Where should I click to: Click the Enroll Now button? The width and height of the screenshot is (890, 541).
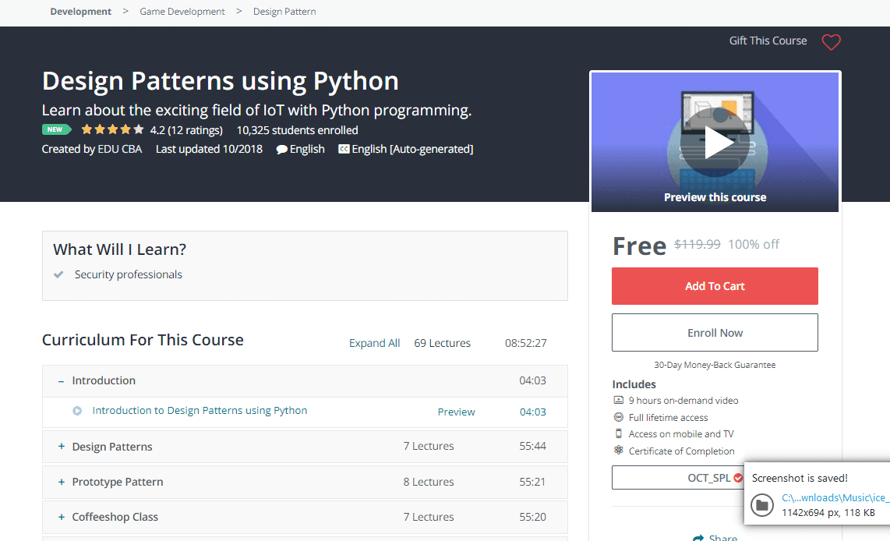715,333
